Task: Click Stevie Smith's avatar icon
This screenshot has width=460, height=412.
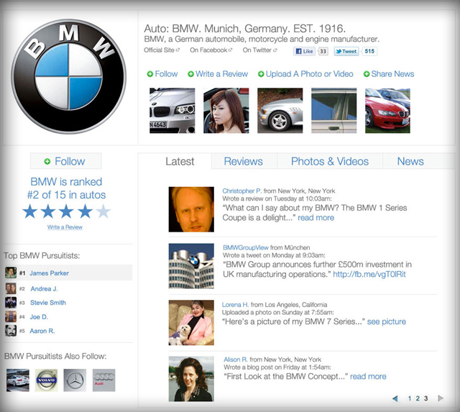Action: pyautogui.click(x=11, y=303)
